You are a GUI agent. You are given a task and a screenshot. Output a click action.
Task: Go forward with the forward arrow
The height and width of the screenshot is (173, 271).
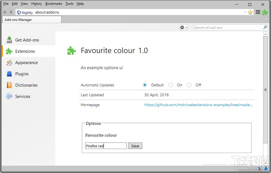[x=11, y=12]
